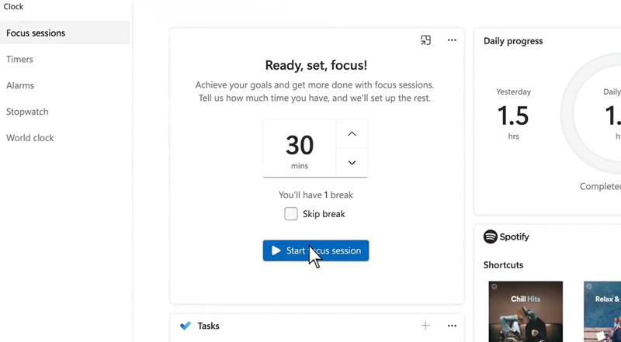Select Focus sessions in the sidebar

[65, 33]
